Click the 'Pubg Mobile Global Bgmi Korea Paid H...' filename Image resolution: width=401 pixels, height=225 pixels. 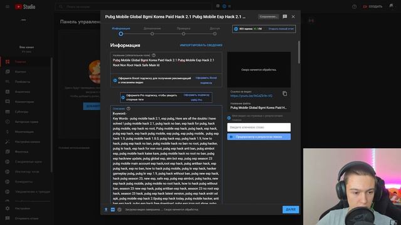(259, 107)
